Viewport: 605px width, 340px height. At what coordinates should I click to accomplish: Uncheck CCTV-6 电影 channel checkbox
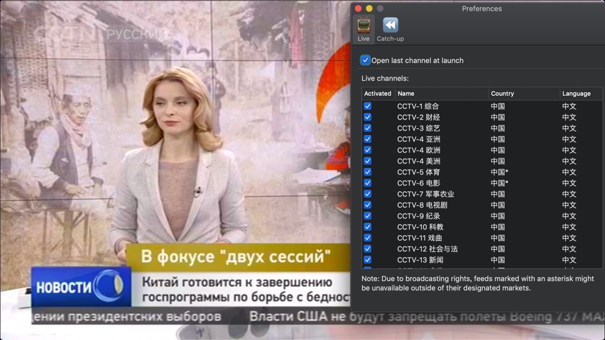coord(368,183)
